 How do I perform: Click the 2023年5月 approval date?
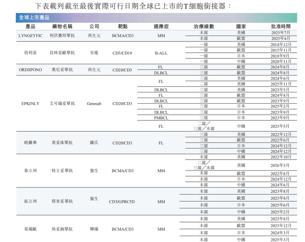[x=280, y=90]
